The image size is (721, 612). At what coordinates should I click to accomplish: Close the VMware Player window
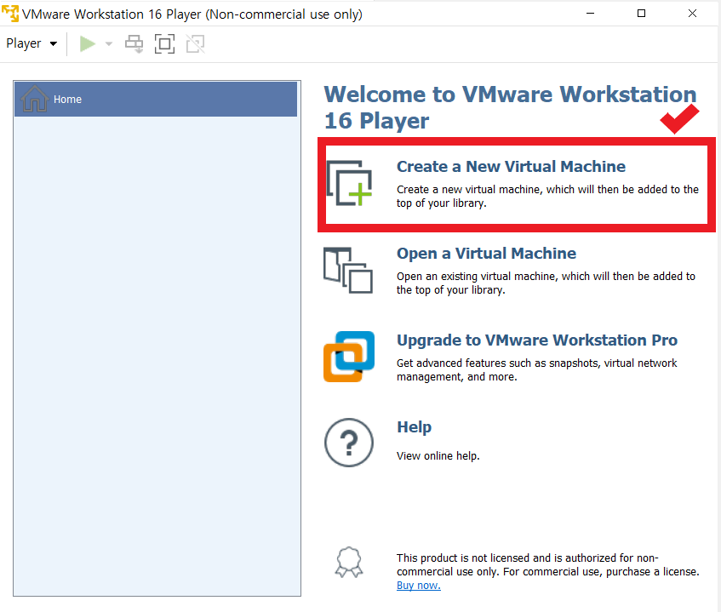point(693,14)
